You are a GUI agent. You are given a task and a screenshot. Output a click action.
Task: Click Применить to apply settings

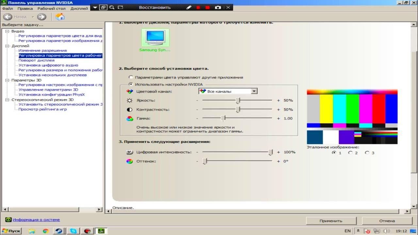pos(331,221)
